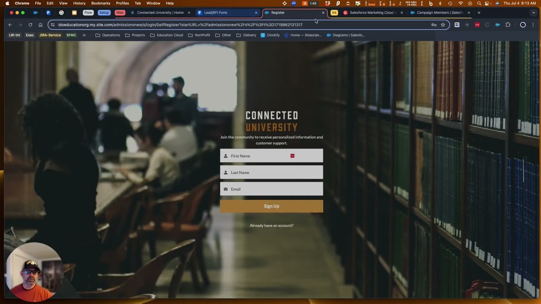
Task: Click the red password manager extension icon
Action: click(477, 25)
